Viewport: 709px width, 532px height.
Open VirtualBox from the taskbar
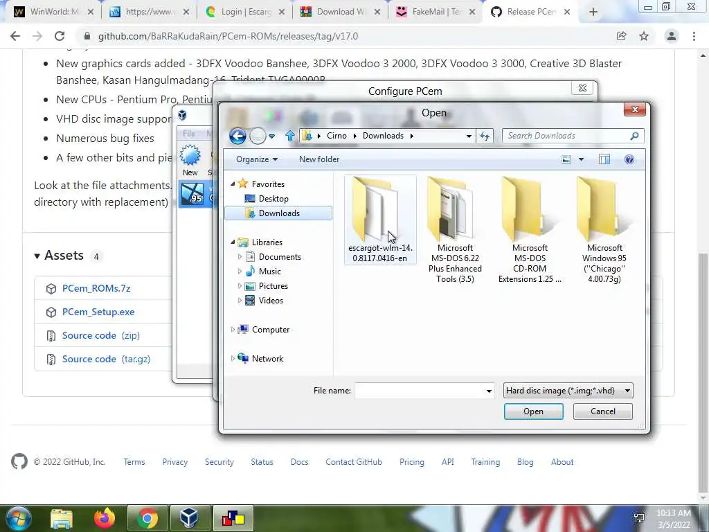click(x=189, y=518)
